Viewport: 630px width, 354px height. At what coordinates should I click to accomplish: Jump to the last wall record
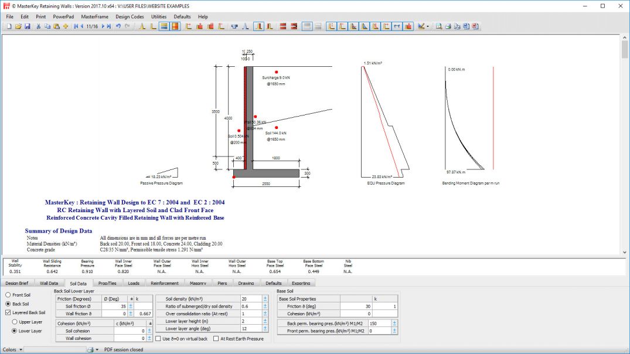tap(109, 26)
